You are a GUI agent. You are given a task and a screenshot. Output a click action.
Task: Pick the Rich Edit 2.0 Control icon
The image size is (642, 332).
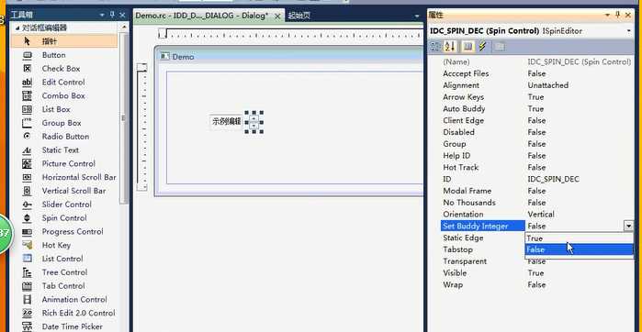[x=27, y=313]
